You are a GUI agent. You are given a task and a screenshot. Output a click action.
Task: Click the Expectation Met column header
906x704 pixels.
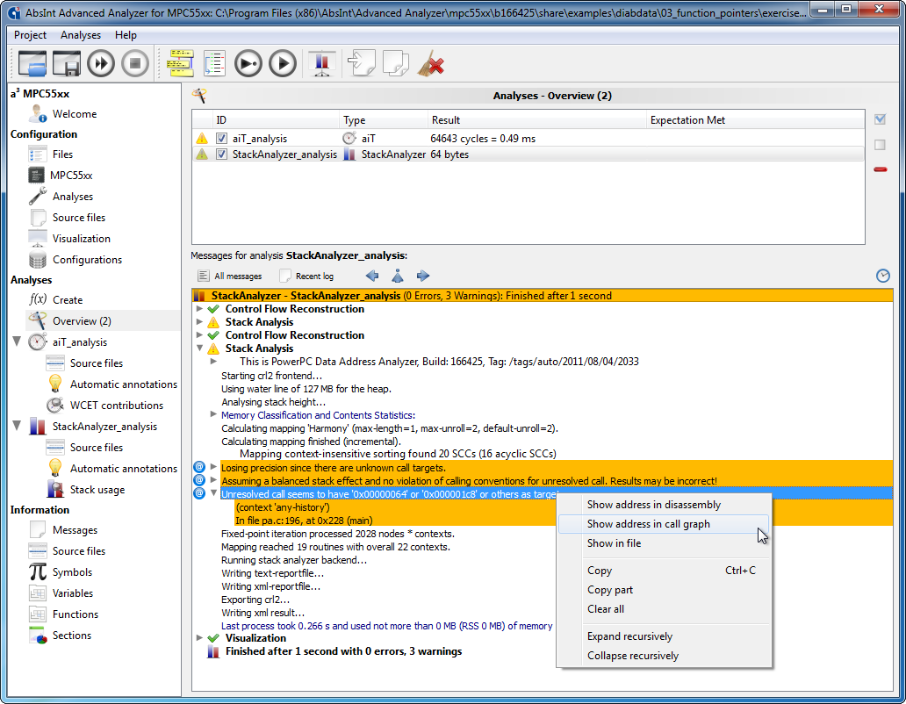click(x=755, y=120)
